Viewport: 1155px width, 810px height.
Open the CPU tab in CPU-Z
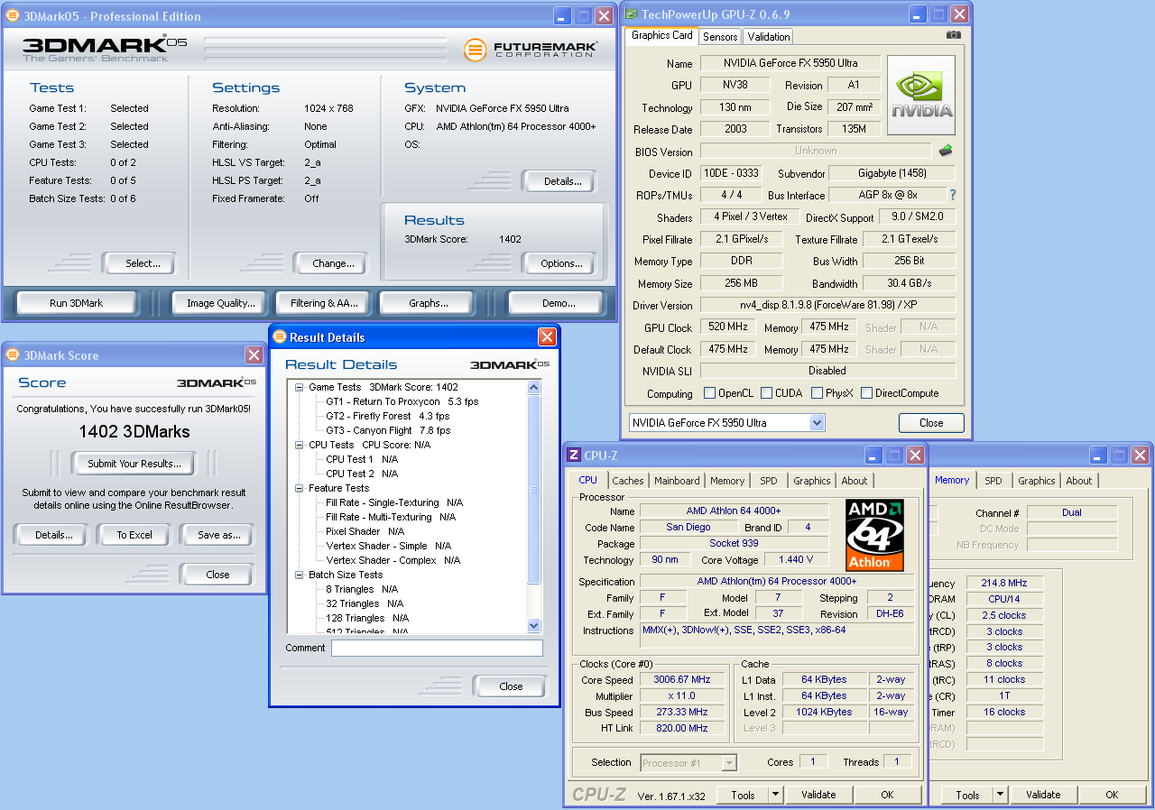[x=587, y=480]
